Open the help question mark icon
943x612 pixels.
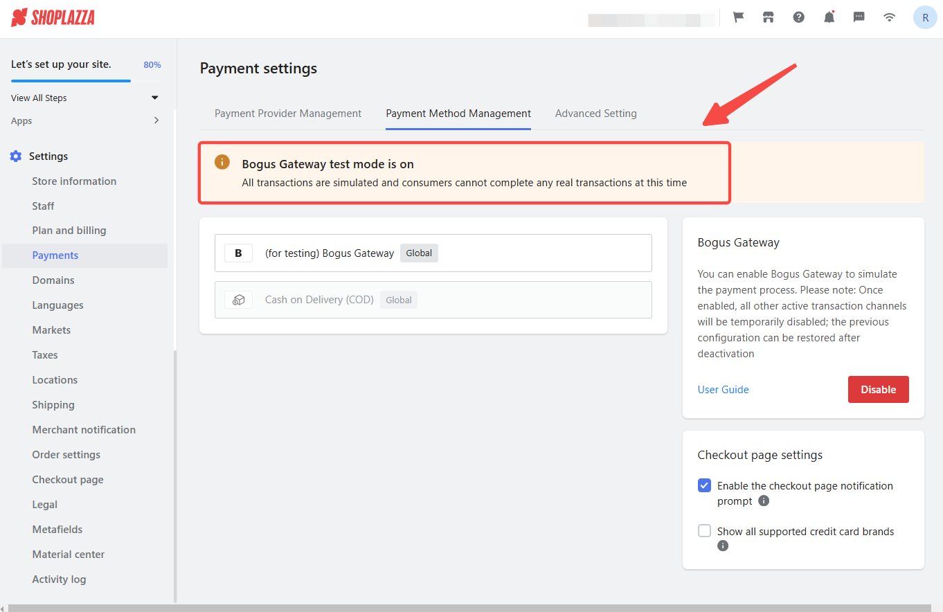point(798,17)
